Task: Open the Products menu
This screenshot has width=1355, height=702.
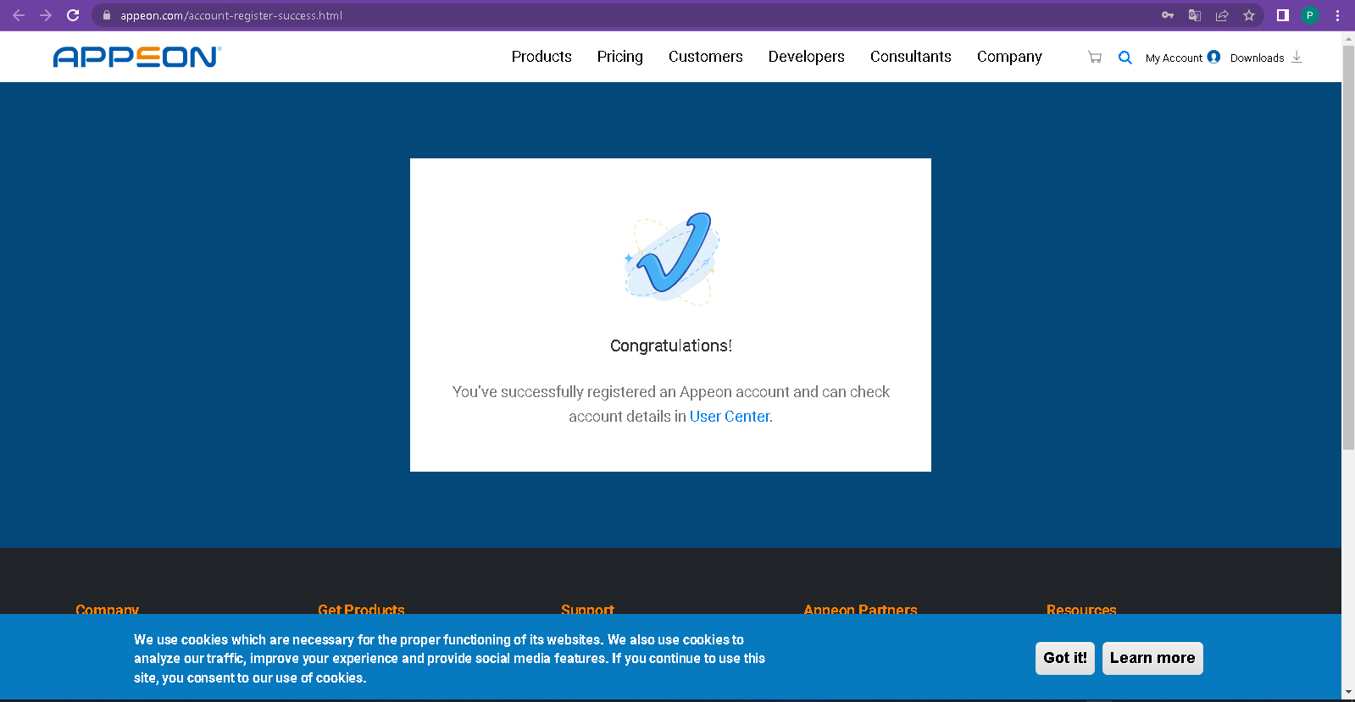Action: pyautogui.click(x=541, y=57)
